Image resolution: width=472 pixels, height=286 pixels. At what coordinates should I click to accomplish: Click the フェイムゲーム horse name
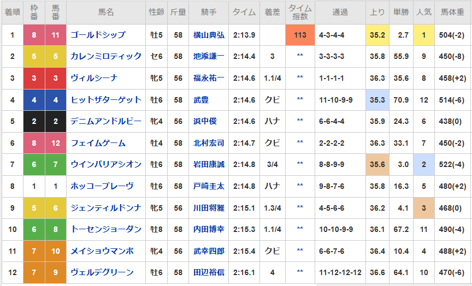click(98, 143)
